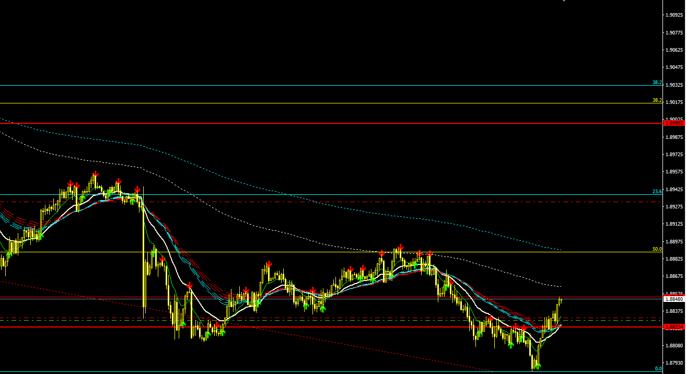Viewport: 686px width, 374px height.
Task: Select the cyan 38.2 Fibonacci level label
Action: 657,83
